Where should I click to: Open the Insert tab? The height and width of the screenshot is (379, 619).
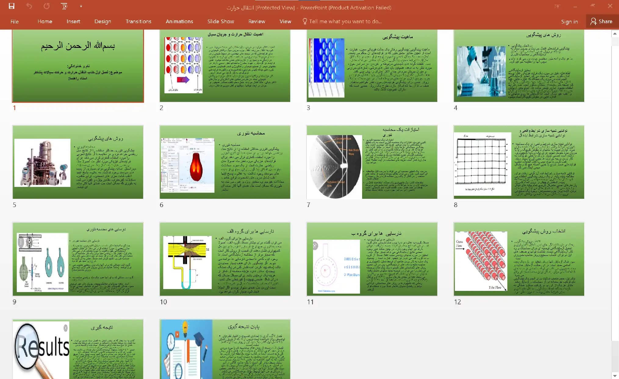click(73, 21)
